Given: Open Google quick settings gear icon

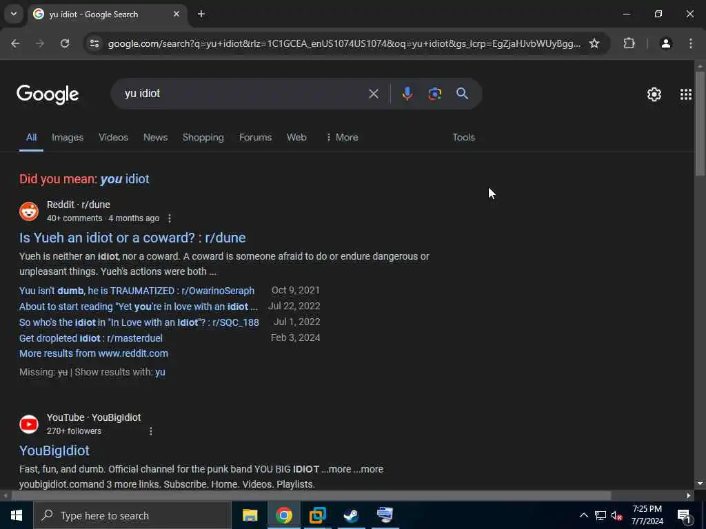Looking at the screenshot, I should 654,94.
